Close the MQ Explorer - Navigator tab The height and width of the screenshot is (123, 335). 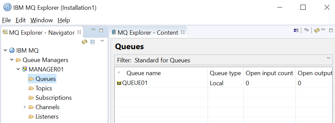tap(79, 32)
